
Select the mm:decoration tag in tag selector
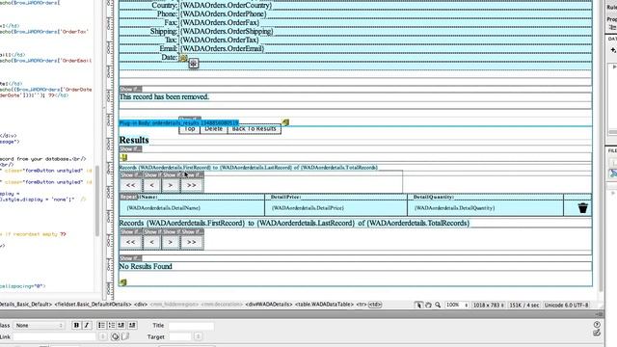coord(222,305)
